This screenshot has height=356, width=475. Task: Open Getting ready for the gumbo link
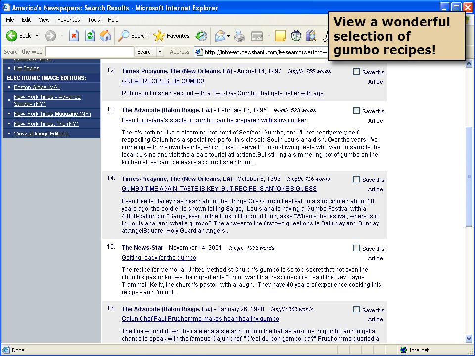(x=159, y=258)
